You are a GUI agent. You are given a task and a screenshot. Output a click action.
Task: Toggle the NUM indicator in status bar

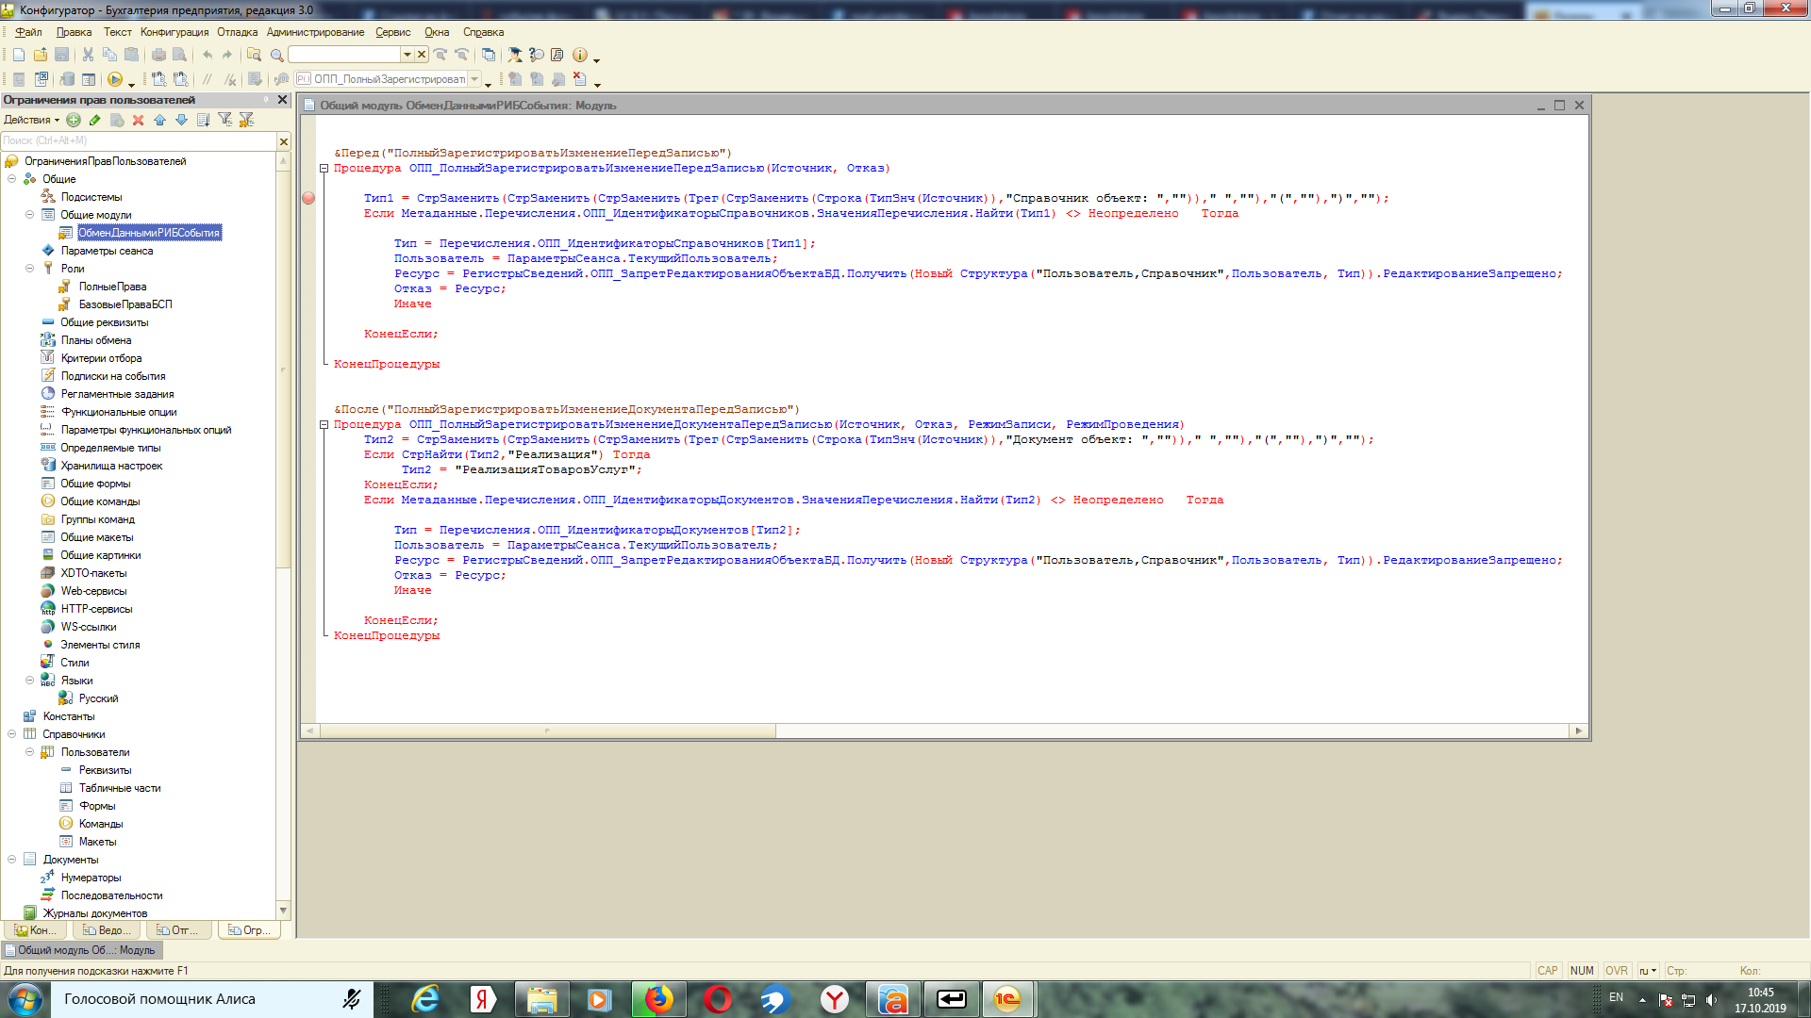[1582, 971]
